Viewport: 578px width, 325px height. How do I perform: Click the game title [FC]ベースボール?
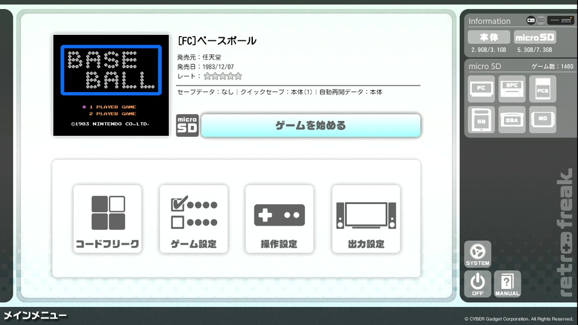click(217, 41)
